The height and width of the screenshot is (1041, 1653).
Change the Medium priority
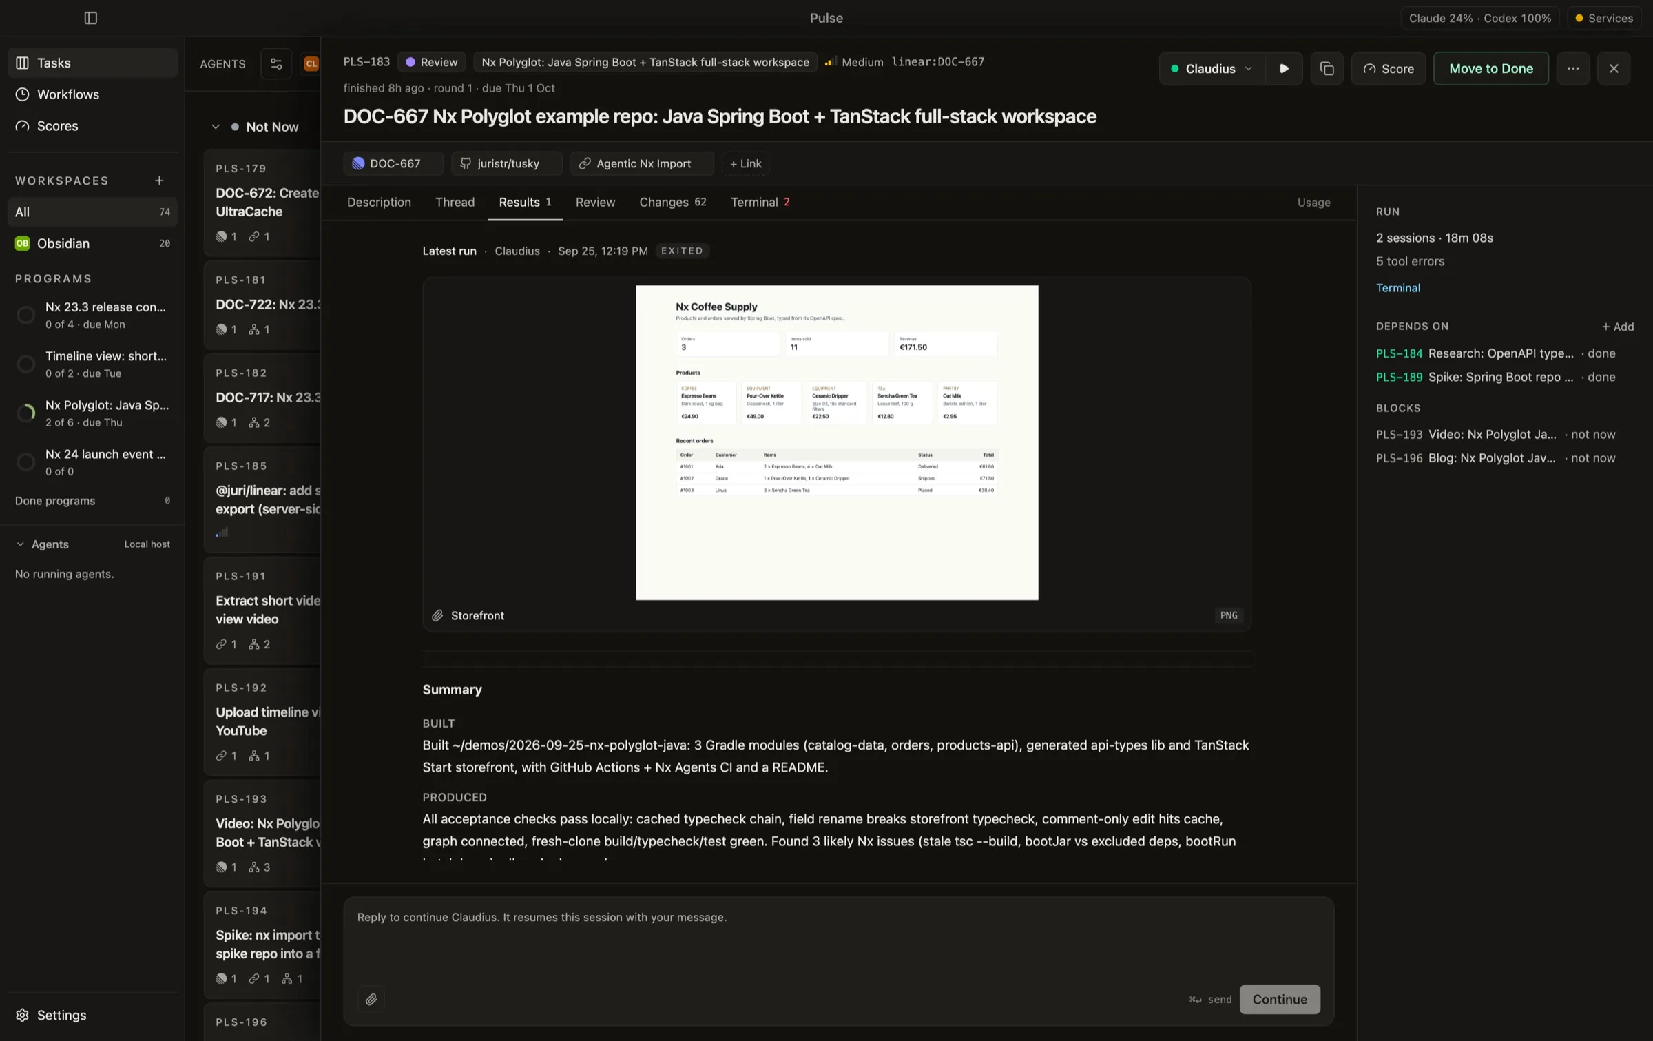tap(854, 62)
